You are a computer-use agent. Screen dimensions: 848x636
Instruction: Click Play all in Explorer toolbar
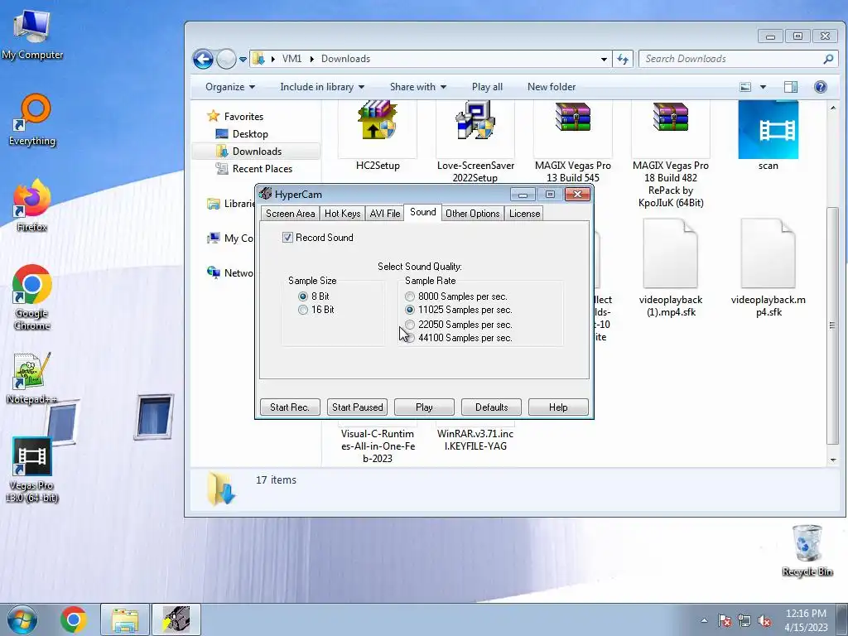(x=487, y=87)
